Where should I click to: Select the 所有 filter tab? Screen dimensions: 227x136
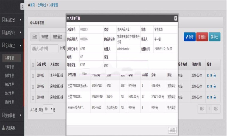point(35,37)
